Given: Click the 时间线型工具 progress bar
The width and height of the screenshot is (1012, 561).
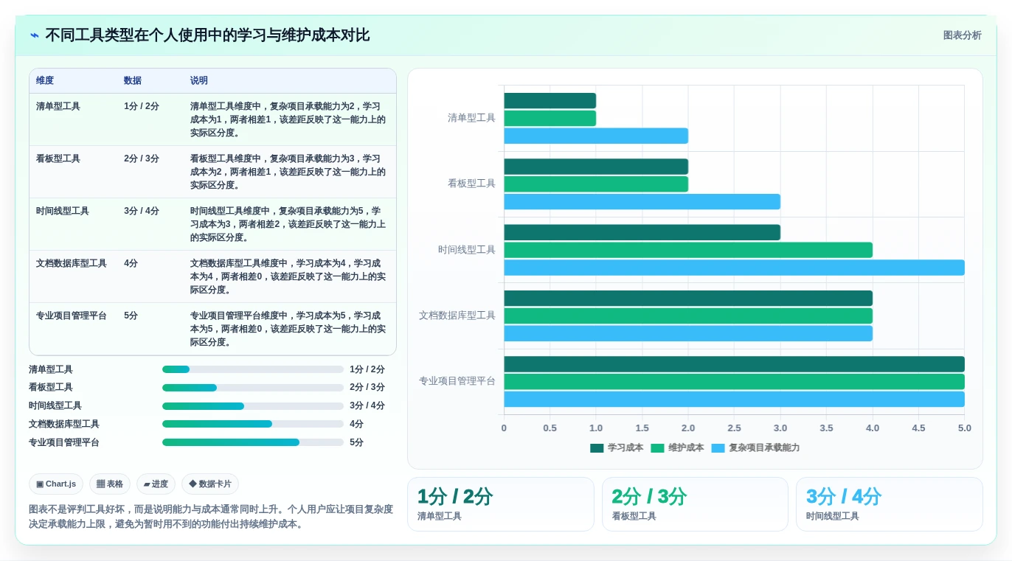Looking at the screenshot, I should tap(253, 406).
